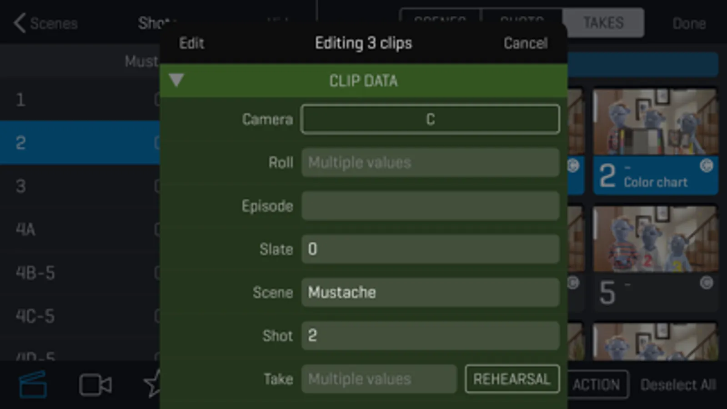Open the clapperboard slate icon
Screen dimensions: 727x409
[x=33, y=384]
